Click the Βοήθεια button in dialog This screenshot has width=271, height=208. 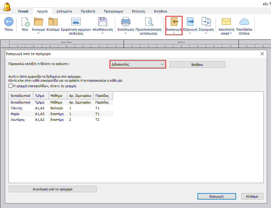click(197, 64)
